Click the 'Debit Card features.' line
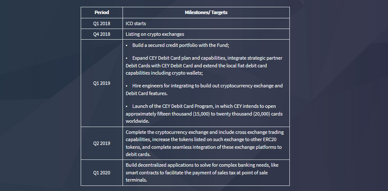Screen dimensions: 388x191 click(146, 93)
